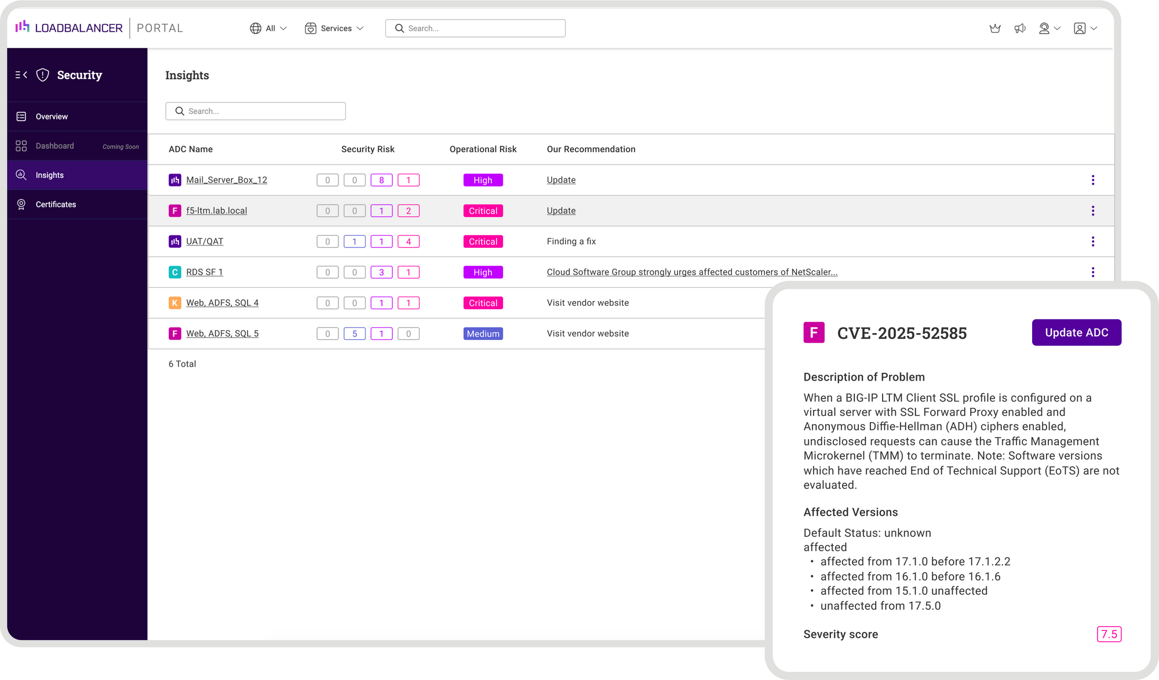Open the Mail_Server_Box_12 row actions menu
1159x680 pixels.
1093,180
